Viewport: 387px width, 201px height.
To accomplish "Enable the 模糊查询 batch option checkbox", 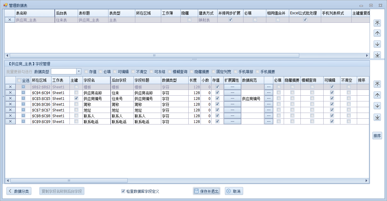I will coord(170,72).
